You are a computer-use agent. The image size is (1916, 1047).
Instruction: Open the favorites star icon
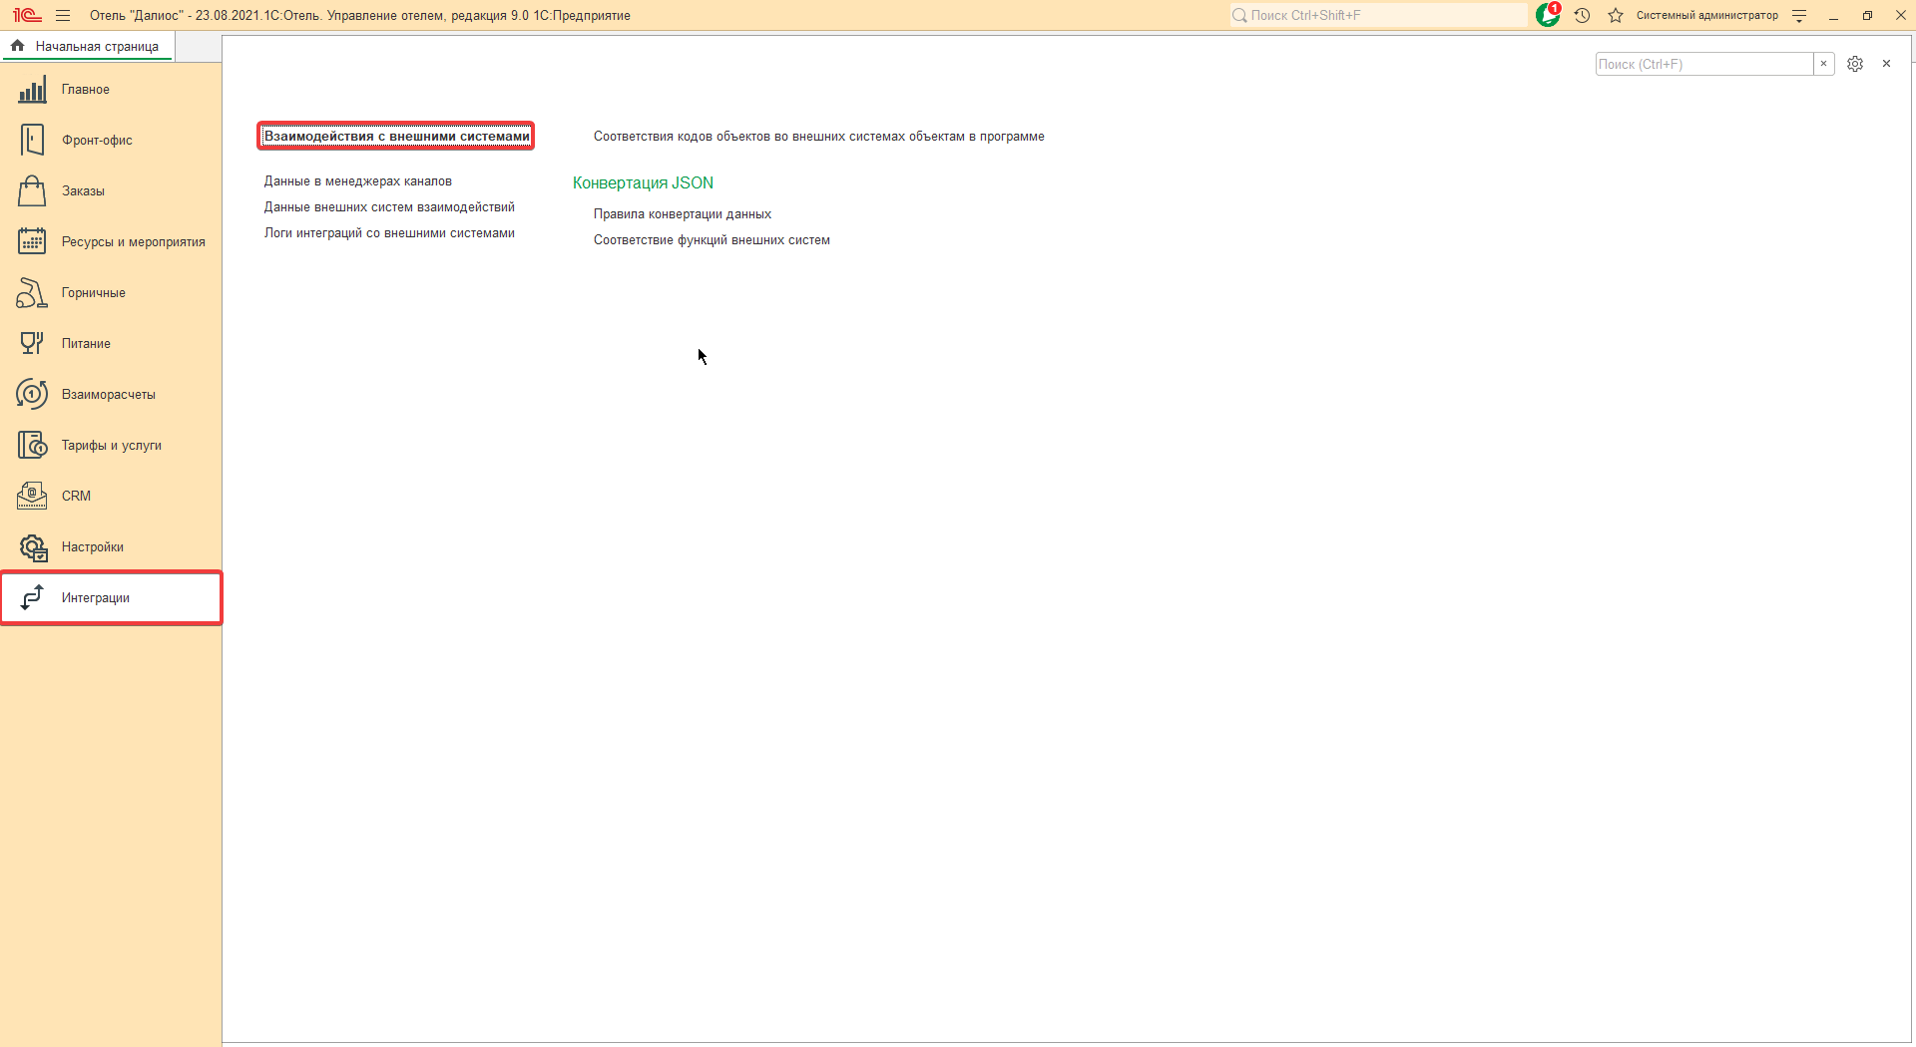tap(1616, 15)
